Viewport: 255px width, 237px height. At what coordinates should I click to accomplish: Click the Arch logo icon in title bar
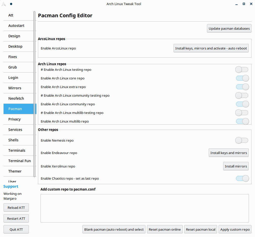coord(4,4)
